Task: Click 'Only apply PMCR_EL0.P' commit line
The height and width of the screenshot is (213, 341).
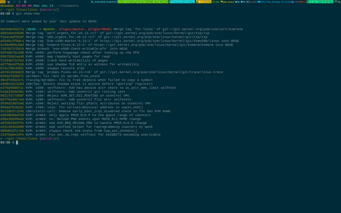Action: [75, 115]
